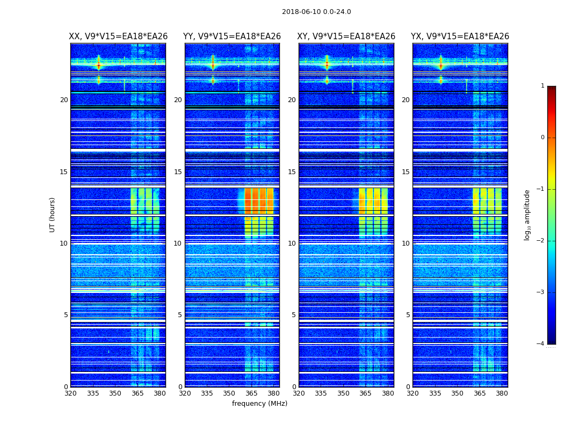Click the colorbar tick label −4

coord(540,343)
